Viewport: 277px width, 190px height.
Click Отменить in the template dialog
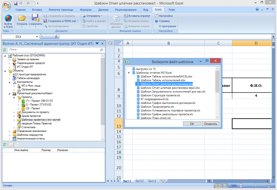pos(210,124)
